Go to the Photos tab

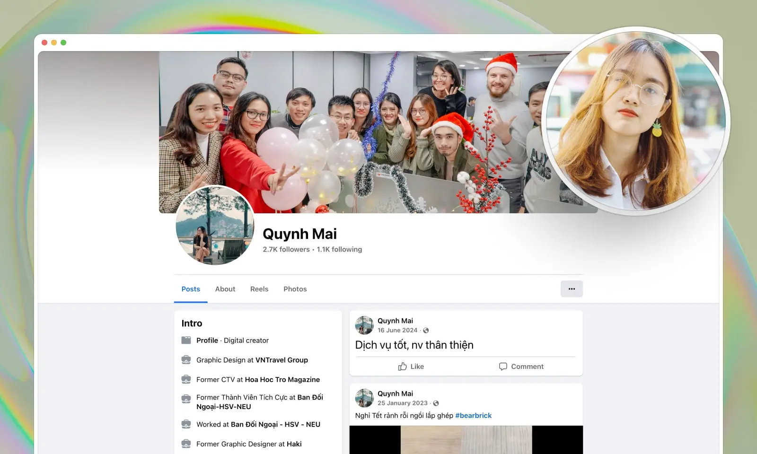tap(295, 289)
